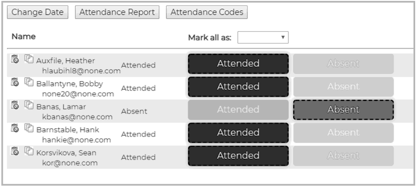This screenshot has height=187, width=417.
Task: Set Barnstable, Hank to Absent
Action: 343,133
